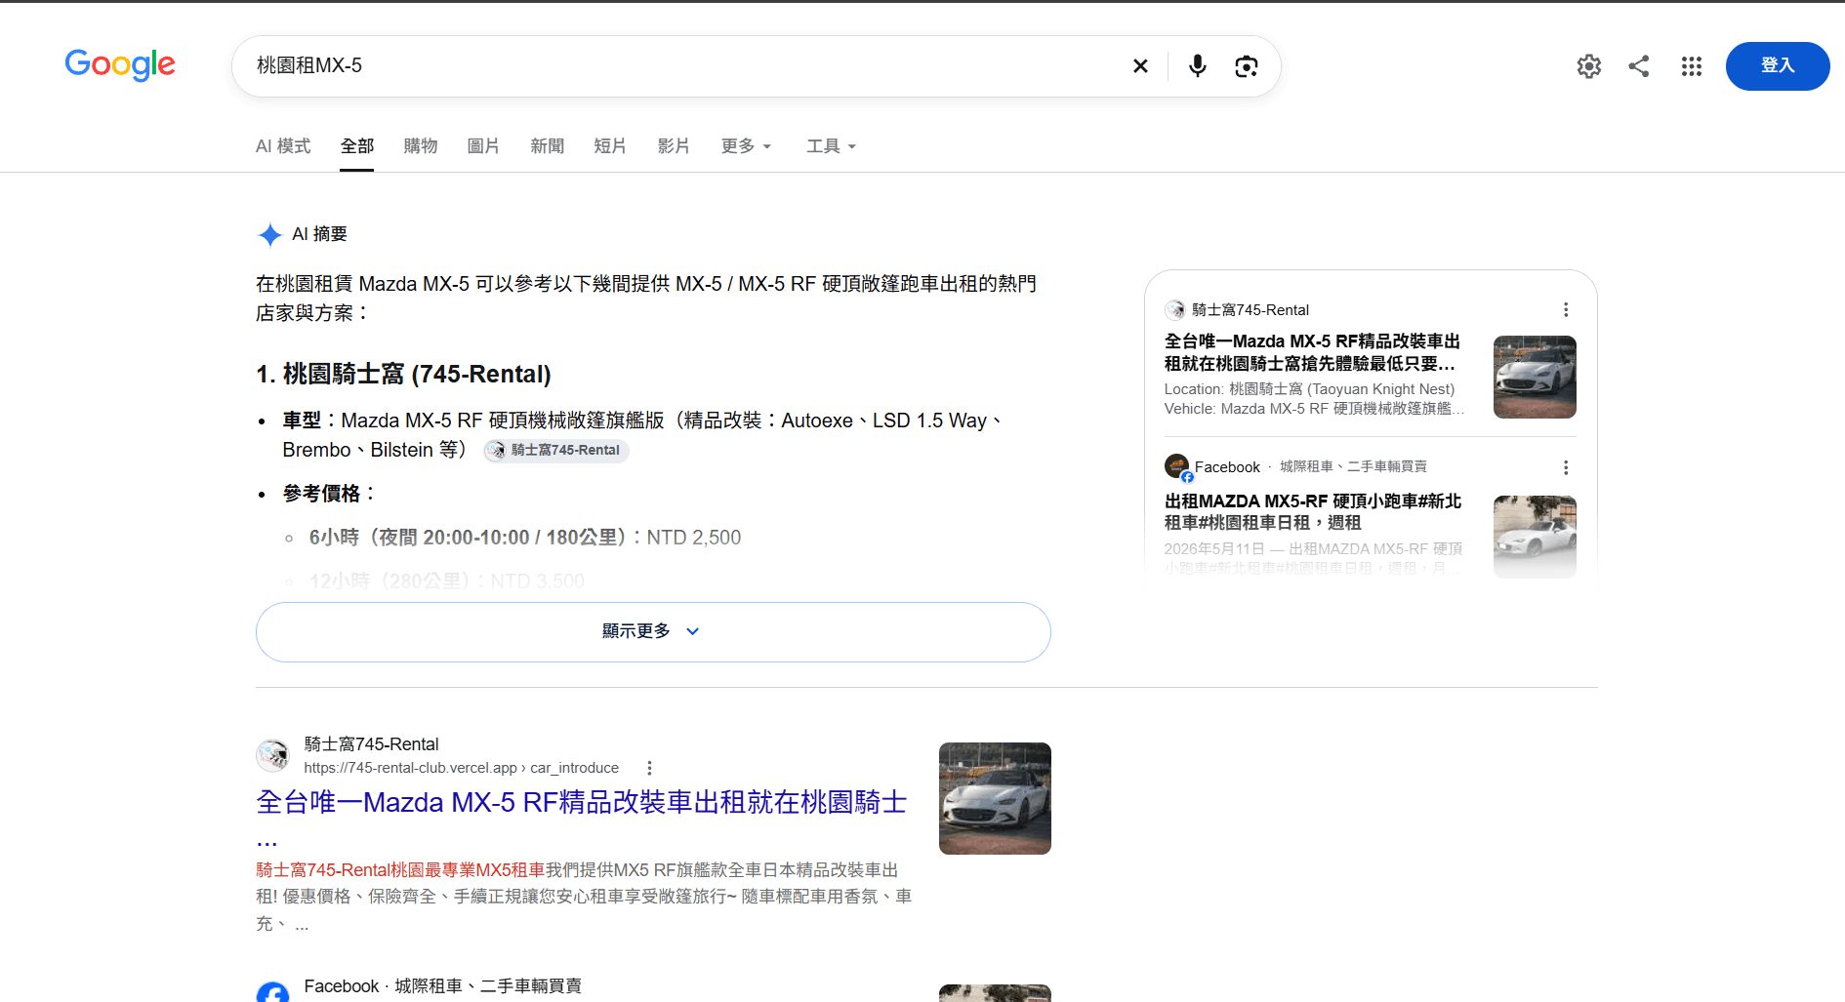Open the 圖片 tab

coord(483,146)
